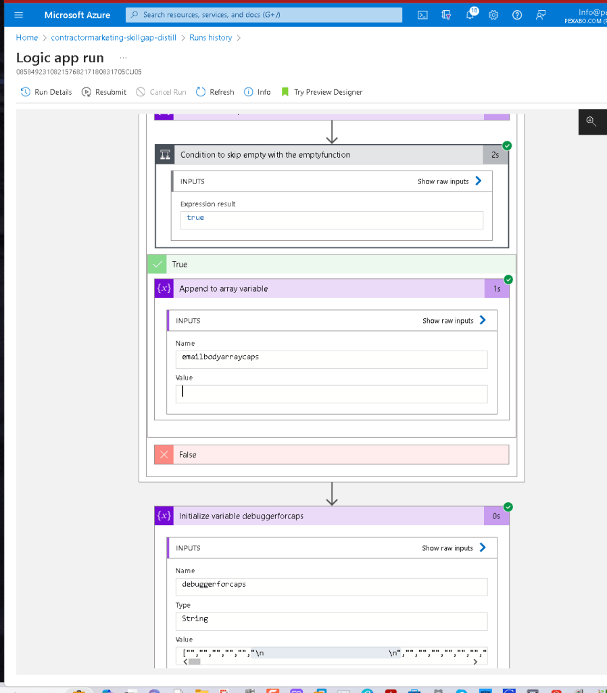Screen dimensions: 607x693
Task: Show raw inputs of Initialize variable debuggerforcaps
Action: coord(454,548)
